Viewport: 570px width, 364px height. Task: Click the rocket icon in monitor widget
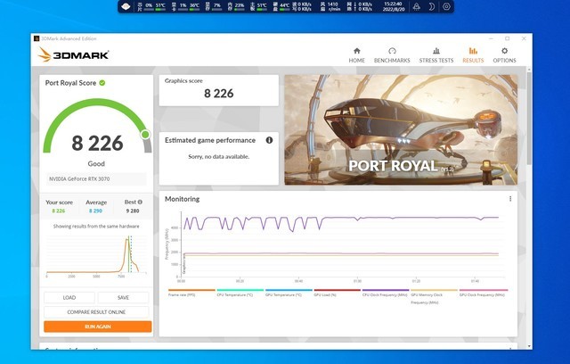pyautogui.click(x=417, y=6)
